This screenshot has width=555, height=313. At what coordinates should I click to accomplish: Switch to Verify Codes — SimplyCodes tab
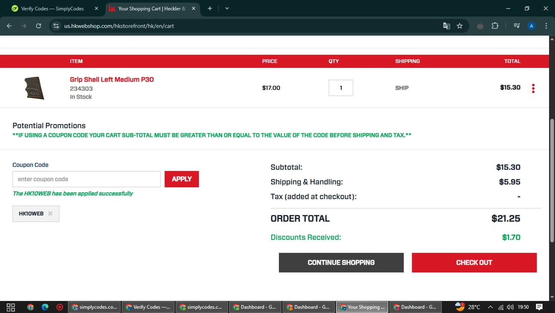click(x=52, y=8)
